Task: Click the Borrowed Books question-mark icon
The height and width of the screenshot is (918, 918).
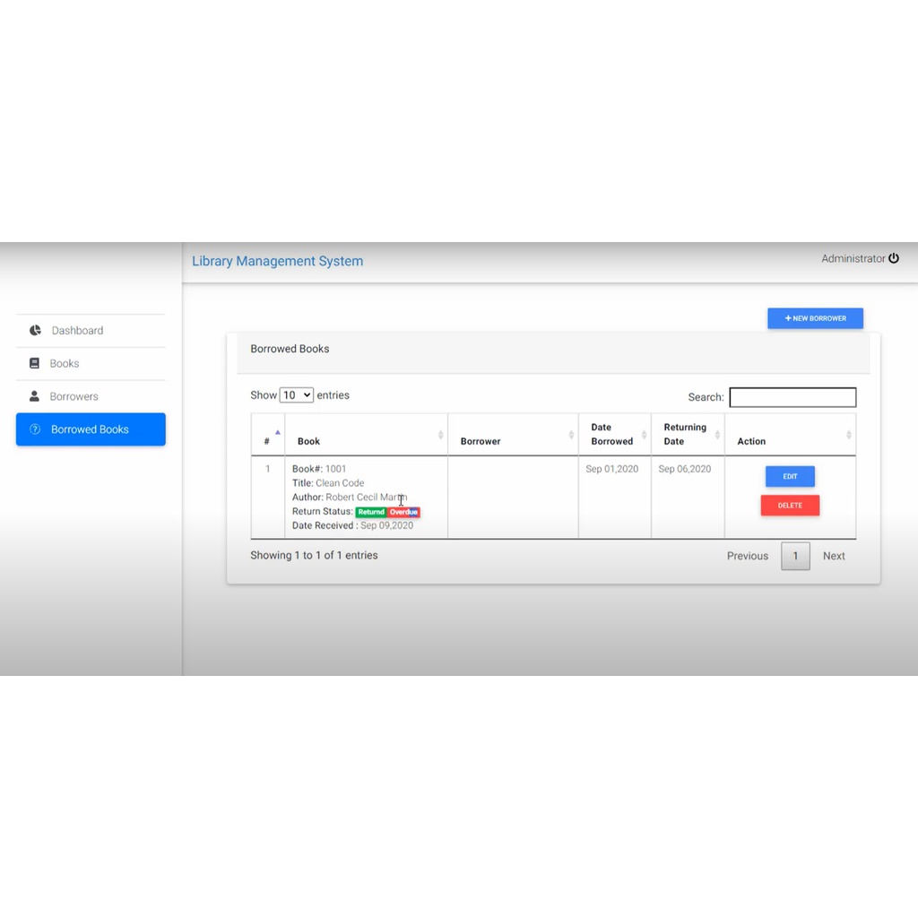Action: [x=35, y=429]
